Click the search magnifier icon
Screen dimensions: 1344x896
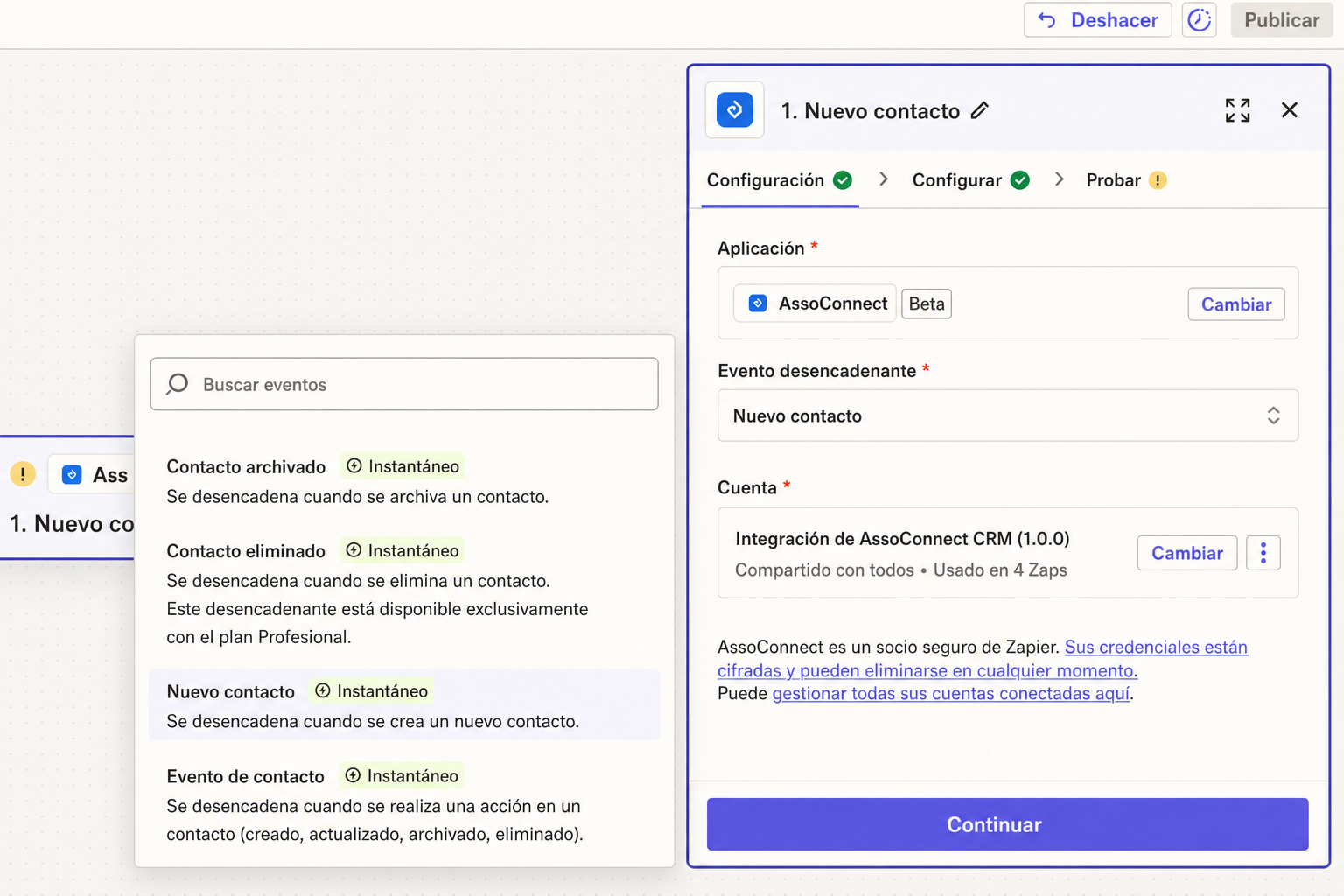(178, 384)
